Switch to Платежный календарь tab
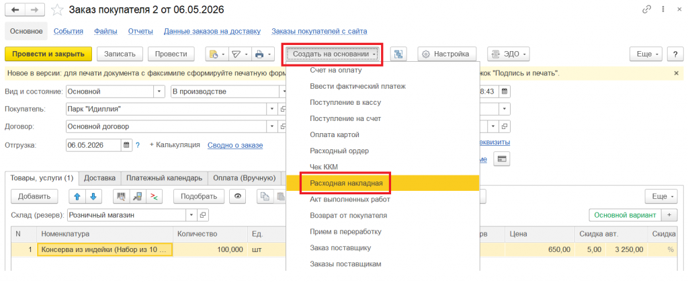 coord(164,178)
